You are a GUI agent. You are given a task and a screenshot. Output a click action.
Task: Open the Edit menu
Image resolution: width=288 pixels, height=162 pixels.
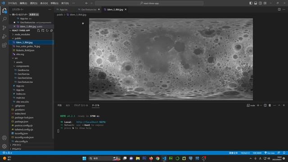point(23,3)
